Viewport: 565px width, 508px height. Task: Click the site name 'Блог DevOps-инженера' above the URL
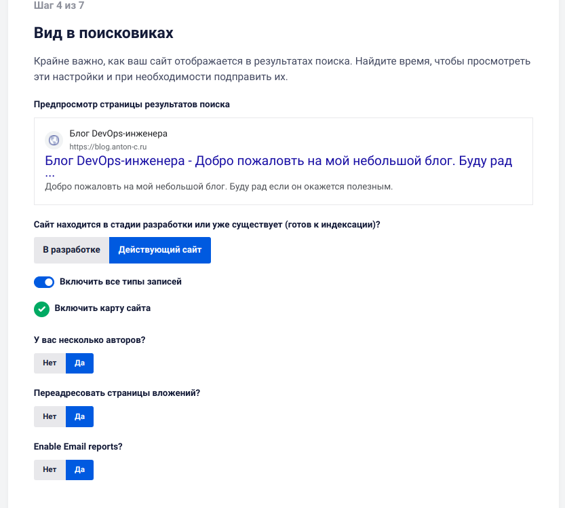[119, 134]
